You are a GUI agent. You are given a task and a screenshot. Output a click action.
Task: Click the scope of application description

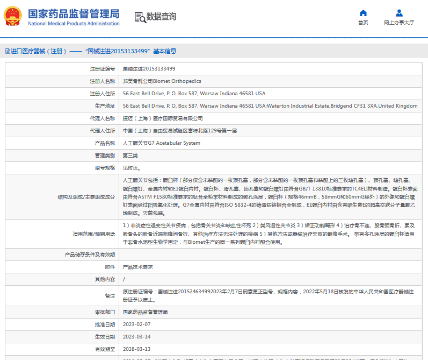269,234
